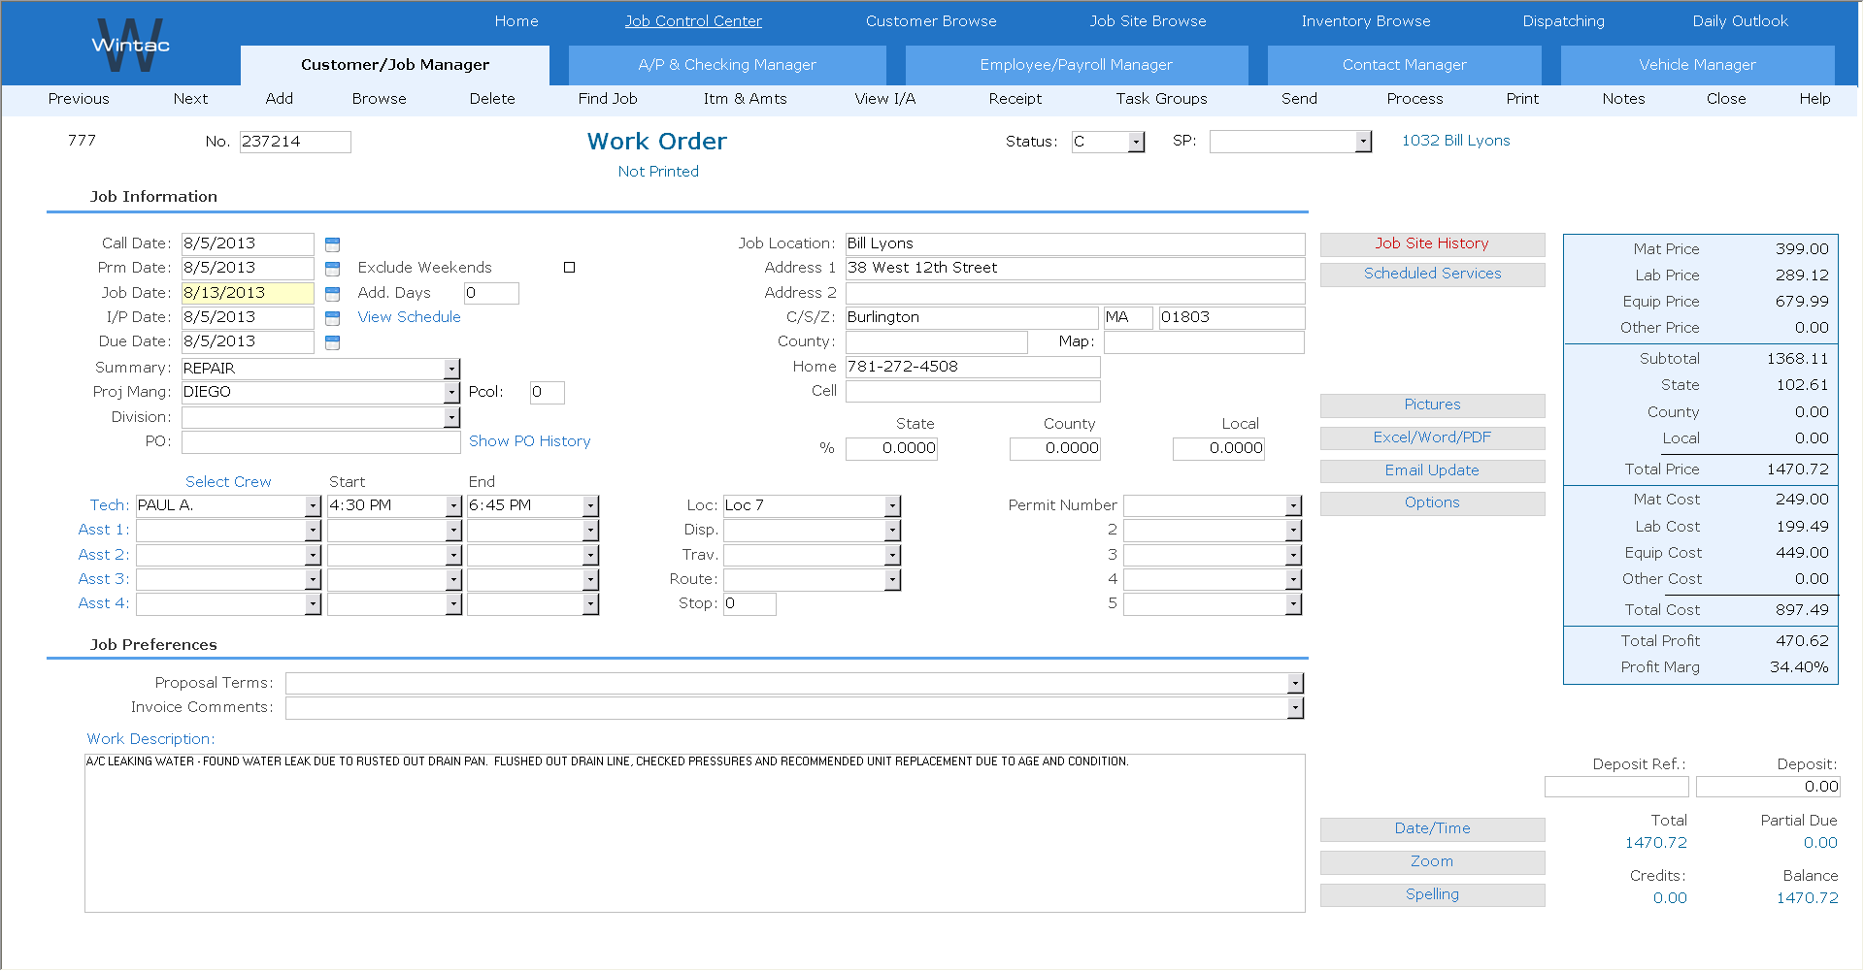Switch to Employee/Payroll Manager tab
Screen dimensions: 1864x971
[x=1077, y=65]
